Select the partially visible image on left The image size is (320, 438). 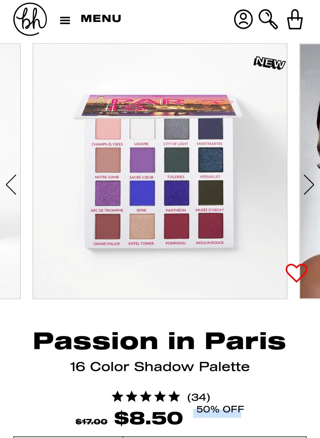[10, 171]
